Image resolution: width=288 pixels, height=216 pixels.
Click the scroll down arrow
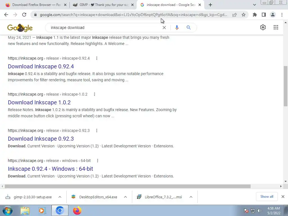pyautogui.click(x=285, y=181)
